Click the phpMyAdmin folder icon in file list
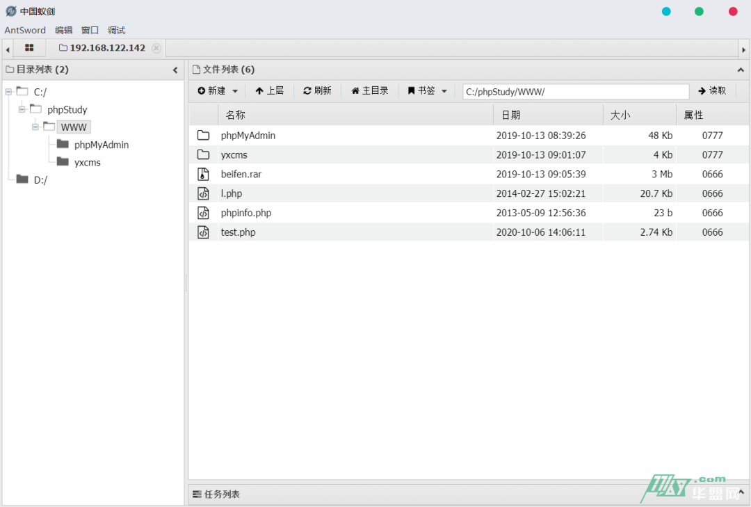 pos(203,136)
